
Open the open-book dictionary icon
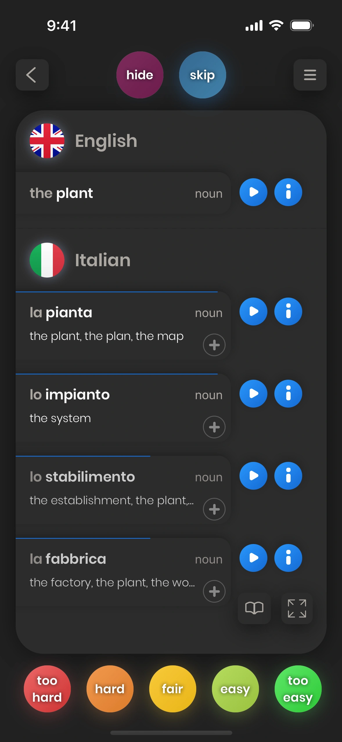pyautogui.click(x=254, y=608)
